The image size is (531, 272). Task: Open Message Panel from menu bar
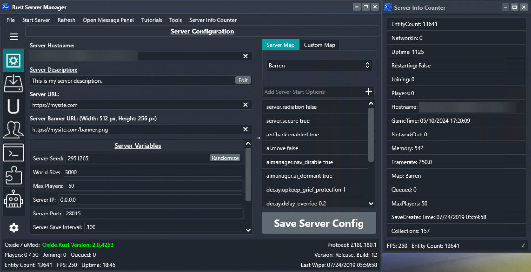108,20
